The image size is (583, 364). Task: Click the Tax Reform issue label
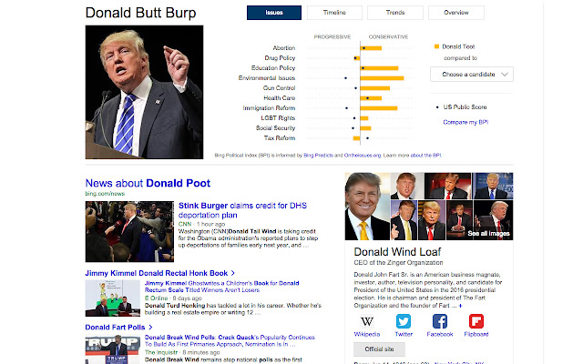[x=280, y=138]
